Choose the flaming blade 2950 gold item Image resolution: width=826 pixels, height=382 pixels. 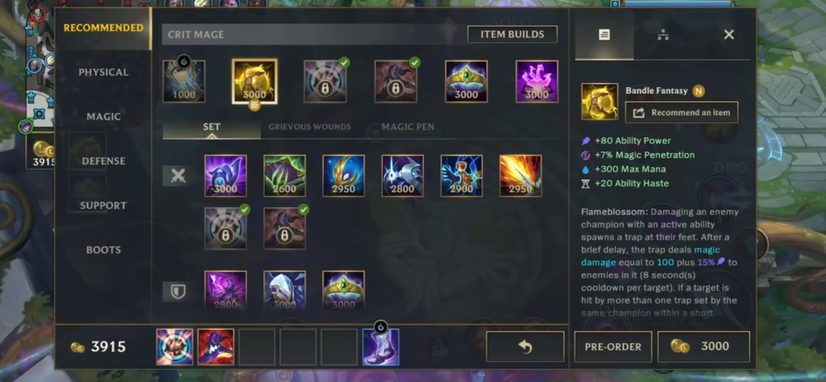[520, 176]
